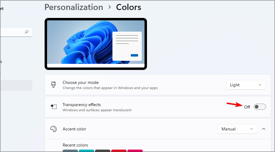Viewport: 275px width, 152px height.
Task: Click the Transparency effects sparkle icon
Action: point(53,106)
